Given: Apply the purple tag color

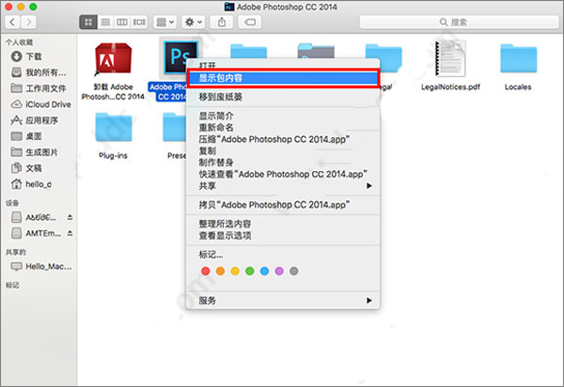Looking at the screenshot, I should click(x=279, y=271).
